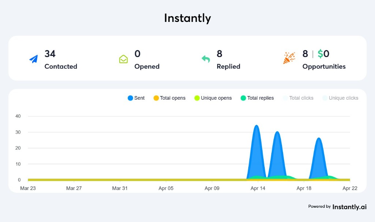Screen dimensions: 375x222
Task: Toggle the Sent series in the legend
Action: 136,98
